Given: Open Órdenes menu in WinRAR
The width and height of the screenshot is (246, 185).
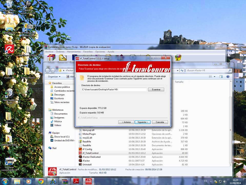Looking at the screenshot, I should 60,52.
